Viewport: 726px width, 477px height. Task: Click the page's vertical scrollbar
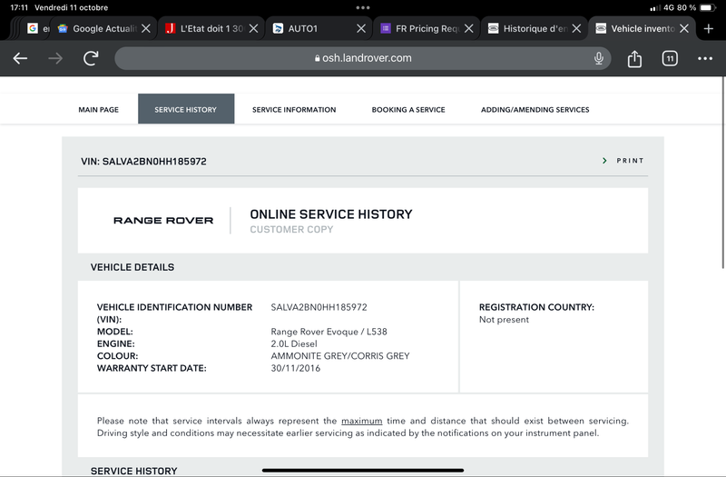pos(722,173)
